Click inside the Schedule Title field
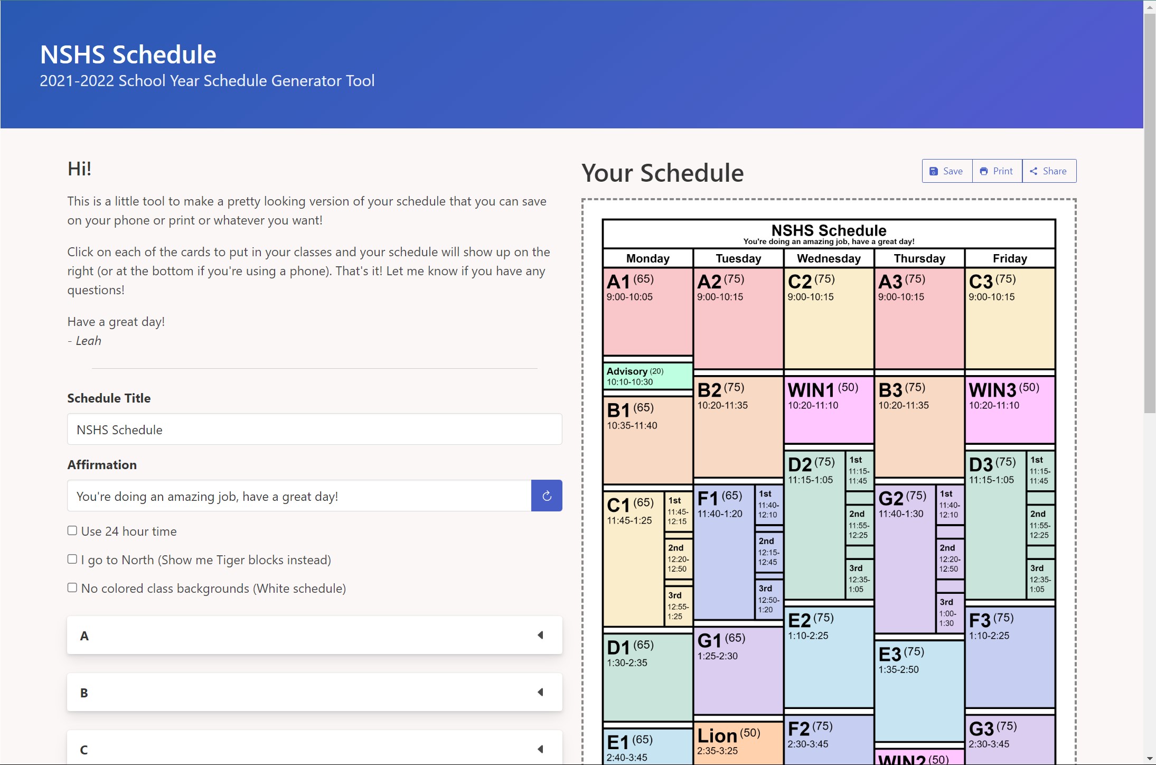1156x765 pixels. coord(314,429)
